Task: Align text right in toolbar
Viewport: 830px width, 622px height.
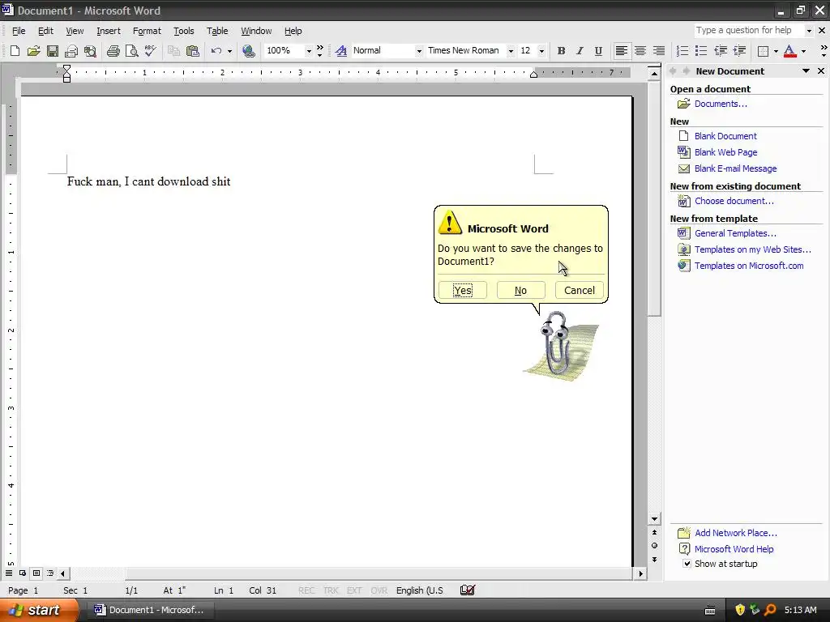Action: pos(658,51)
